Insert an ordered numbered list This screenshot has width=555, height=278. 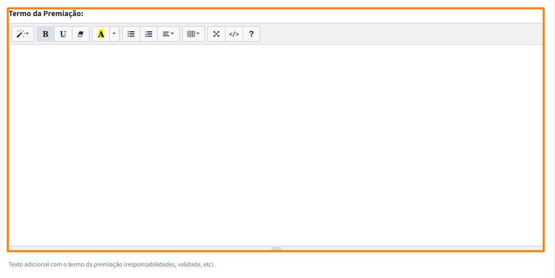point(148,34)
